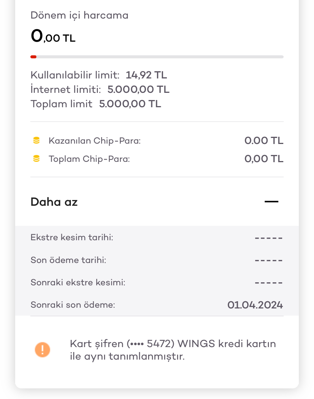The image size is (314, 399).
Task: Tap the Kullanılabilir limit 14,92 TL value
Action: [146, 75]
